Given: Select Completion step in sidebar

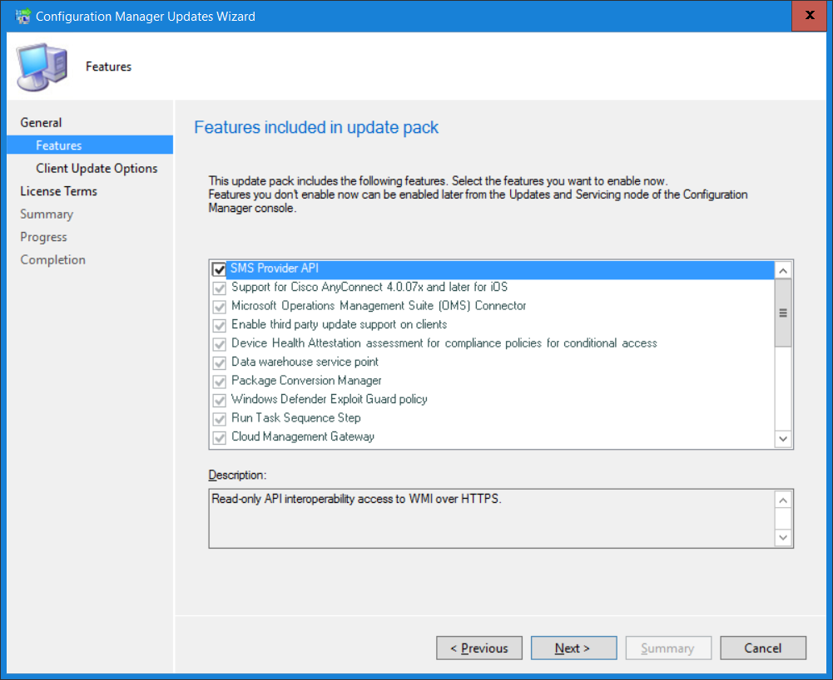Looking at the screenshot, I should (x=52, y=259).
